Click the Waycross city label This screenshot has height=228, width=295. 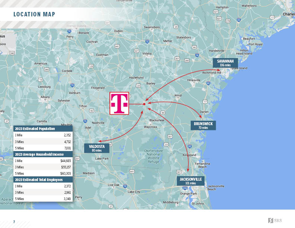click(x=150, y=127)
